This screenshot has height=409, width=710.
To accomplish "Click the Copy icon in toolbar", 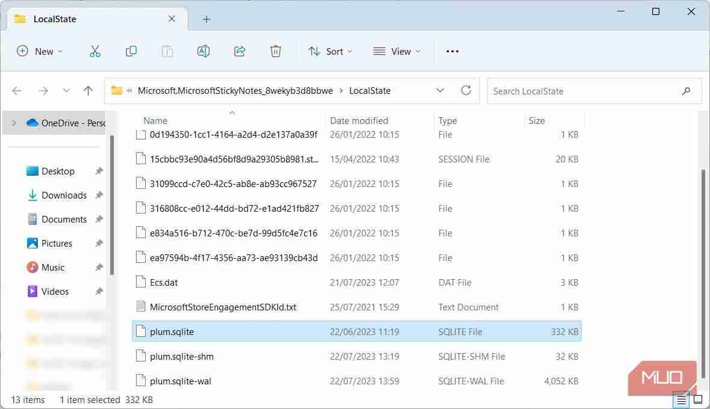I will pyautogui.click(x=131, y=51).
